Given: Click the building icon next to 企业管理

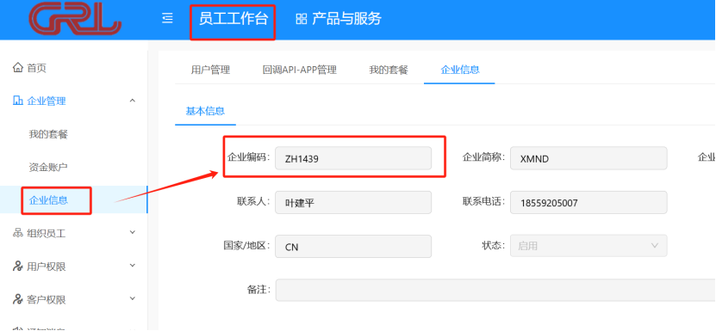Looking at the screenshot, I should tap(18, 101).
